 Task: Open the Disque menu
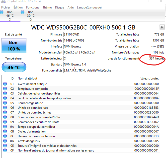click(60, 7)
